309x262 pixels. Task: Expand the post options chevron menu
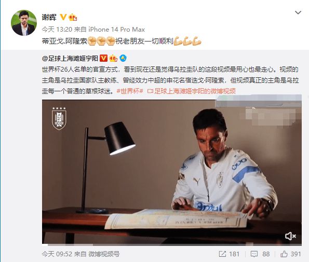click(x=298, y=12)
